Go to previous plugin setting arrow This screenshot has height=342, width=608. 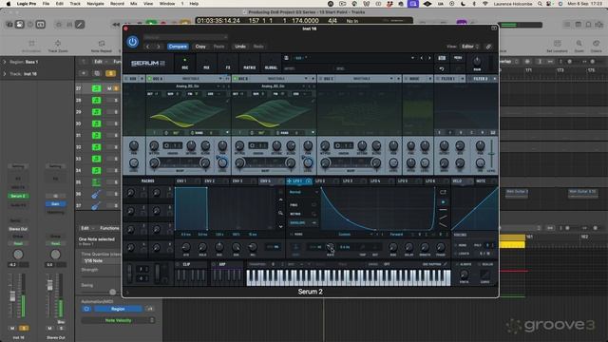[x=148, y=47]
